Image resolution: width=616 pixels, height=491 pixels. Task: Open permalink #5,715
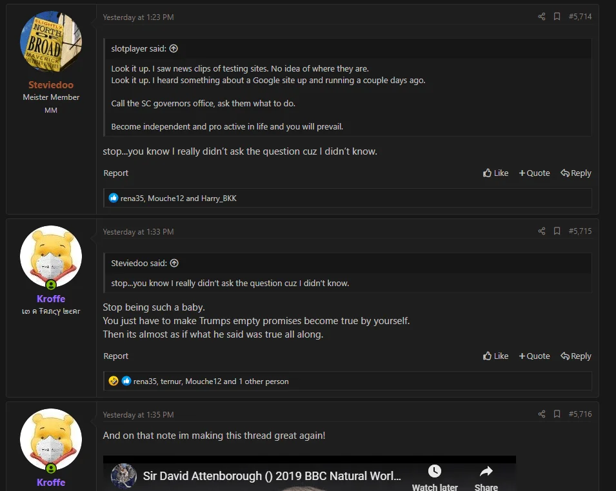580,231
